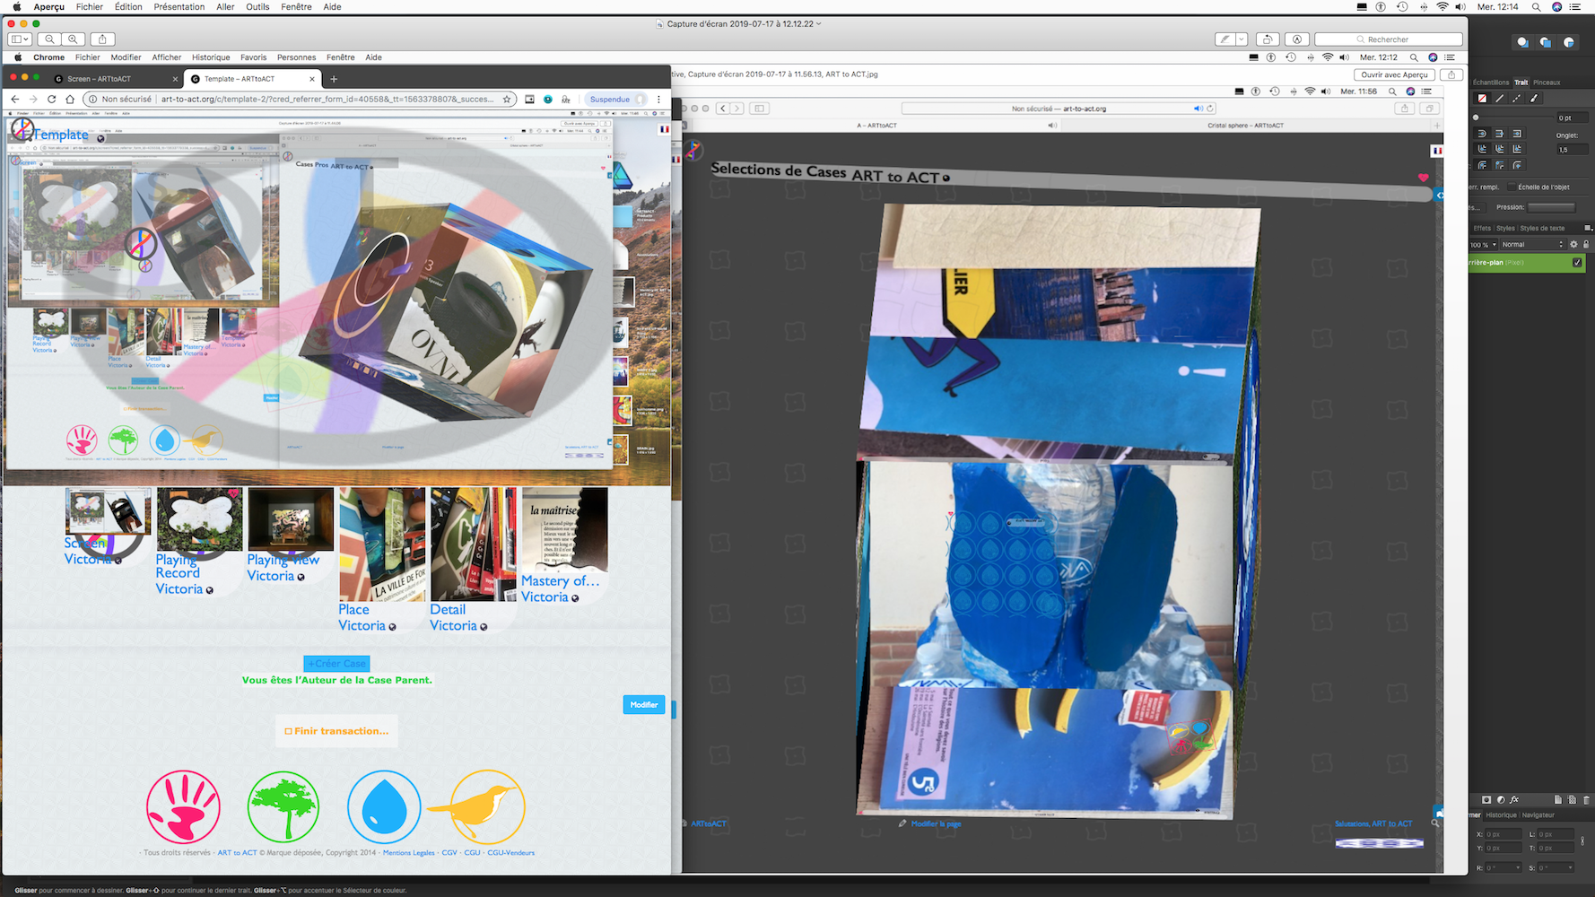Screen dimensions: 1595x897
Task: Open the Édition menu
Action: click(128, 6)
